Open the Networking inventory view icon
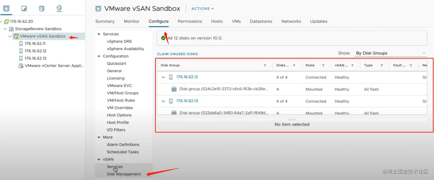The width and height of the screenshot is (434, 180). coord(59,9)
